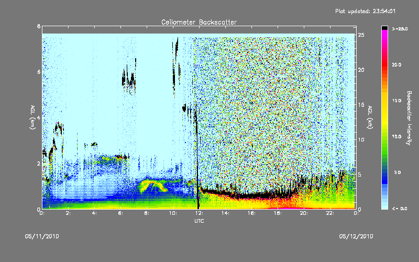This screenshot has height=262, width=419.
Task: Click the "5.0" colorbar value
Action: 398,172
